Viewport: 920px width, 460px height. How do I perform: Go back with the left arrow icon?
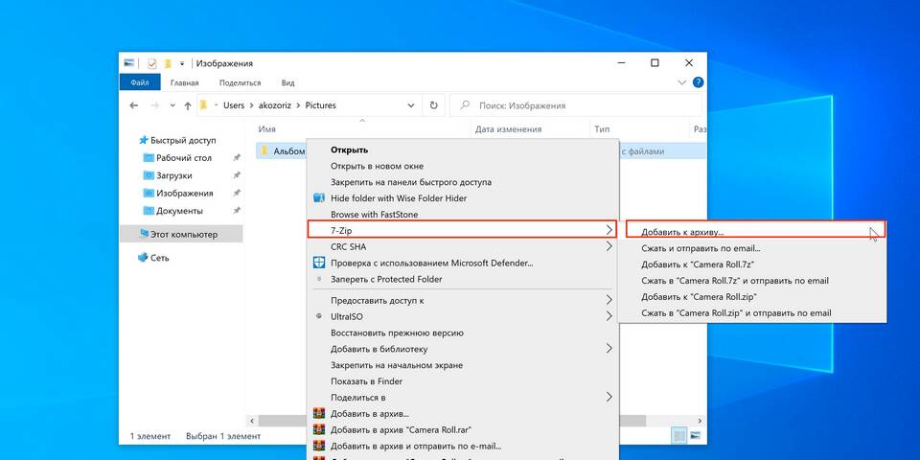tap(131, 105)
